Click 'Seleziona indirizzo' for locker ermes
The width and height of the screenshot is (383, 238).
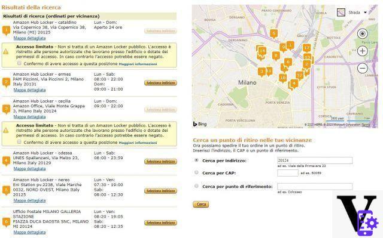coord(160,83)
